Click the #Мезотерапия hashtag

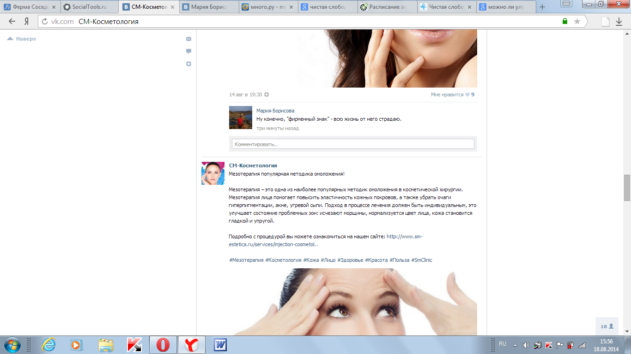tap(246, 260)
